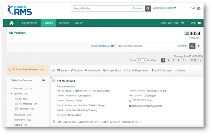Image resolution: width=211 pixels, height=134 pixels.
Task: Check the Matching 5565 filter
Action: 16,109
